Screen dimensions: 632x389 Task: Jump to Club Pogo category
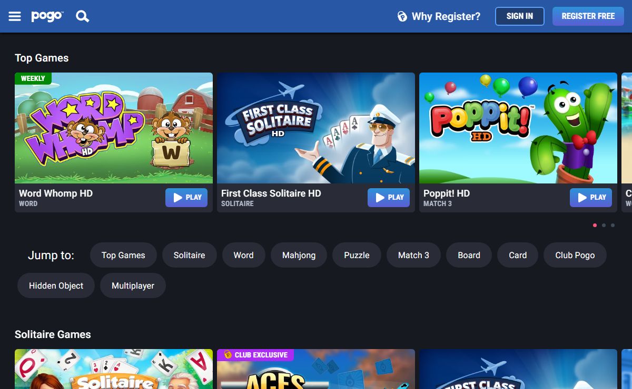click(x=575, y=255)
